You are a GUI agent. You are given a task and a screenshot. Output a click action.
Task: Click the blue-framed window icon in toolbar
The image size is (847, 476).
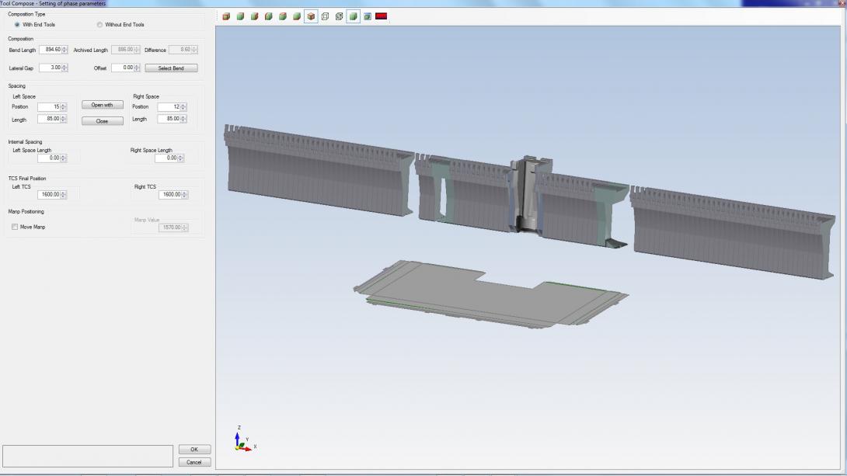tap(367, 16)
